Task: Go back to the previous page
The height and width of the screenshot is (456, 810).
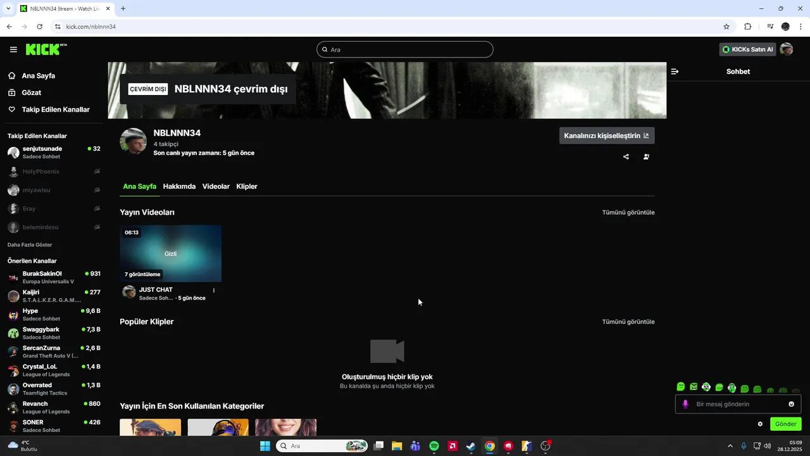Action: coord(9,27)
